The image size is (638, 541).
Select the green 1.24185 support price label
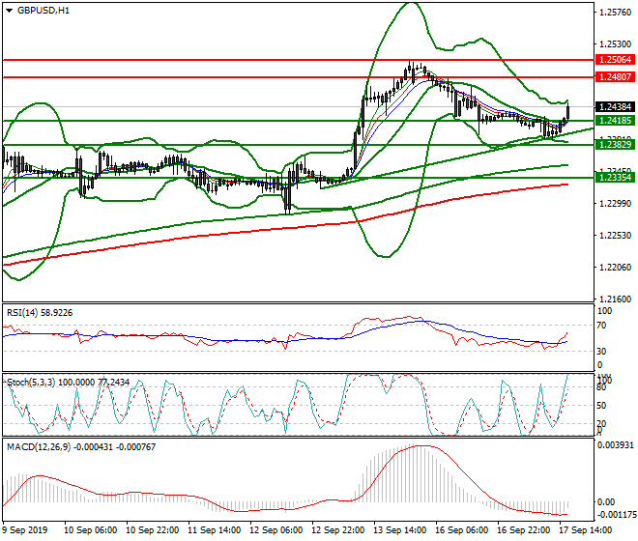coord(615,121)
